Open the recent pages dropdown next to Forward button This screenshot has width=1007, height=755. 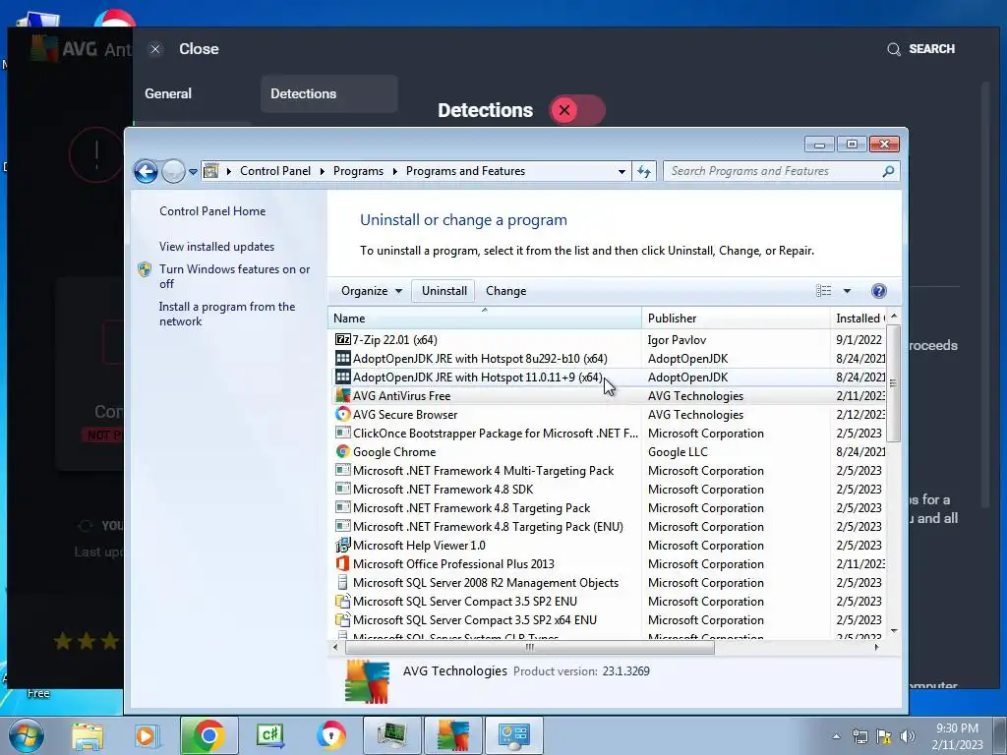click(x=193, y=171)
